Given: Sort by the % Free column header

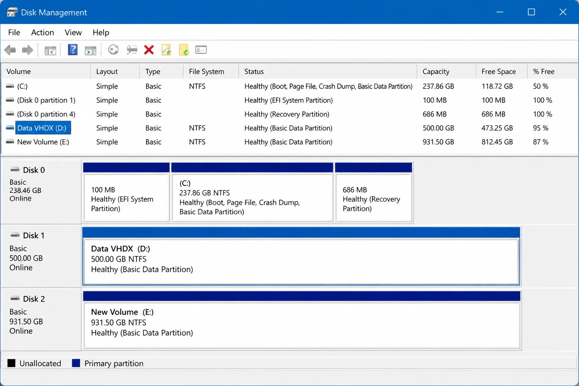Looking at the screenshot, I should coord(552,71).
